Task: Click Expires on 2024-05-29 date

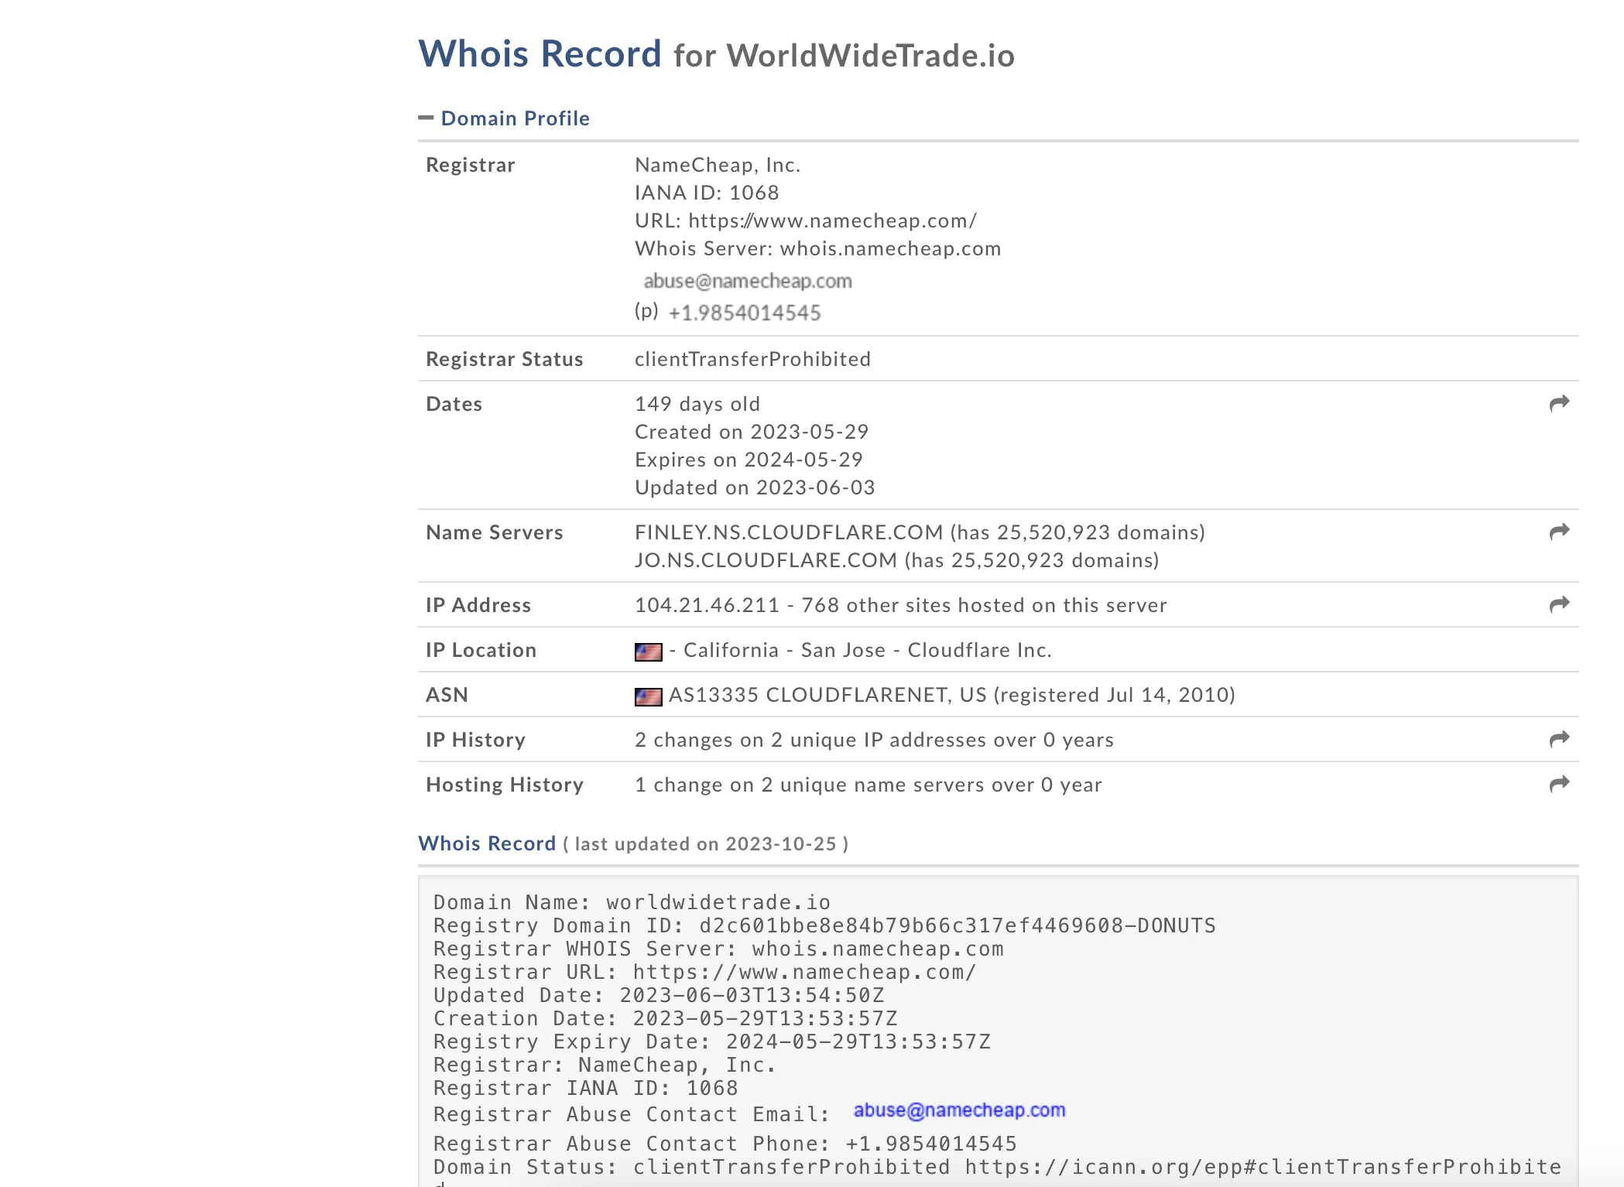Action: (749, 460)
